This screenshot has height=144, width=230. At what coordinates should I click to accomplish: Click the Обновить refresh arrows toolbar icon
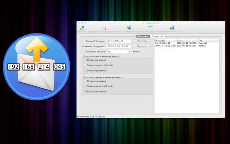click(82, 28)
